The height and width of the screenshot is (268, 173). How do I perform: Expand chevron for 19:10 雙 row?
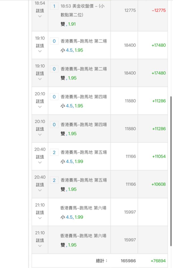(40, 79)
